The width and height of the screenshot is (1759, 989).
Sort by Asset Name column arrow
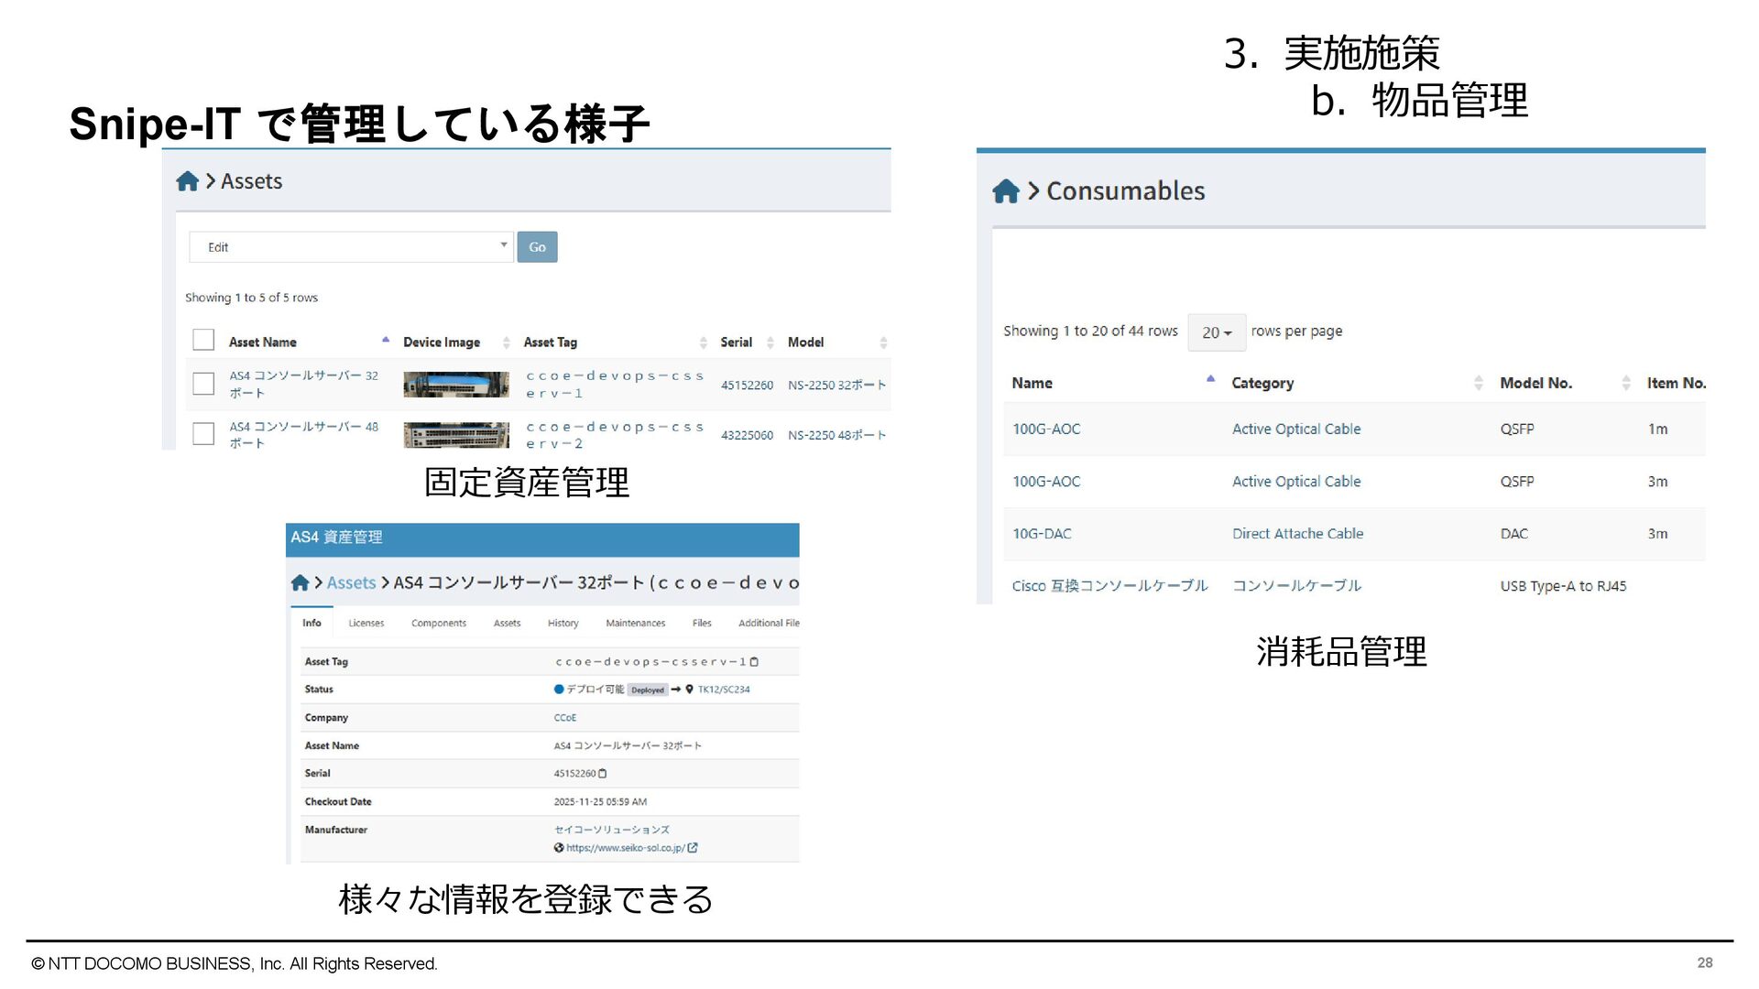386,341
